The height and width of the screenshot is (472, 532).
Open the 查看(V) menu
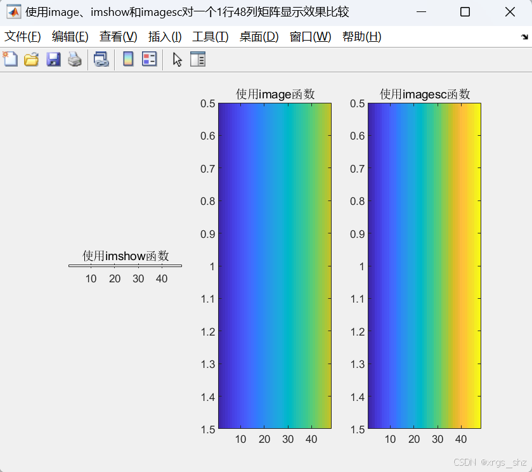tap(117, 36)
